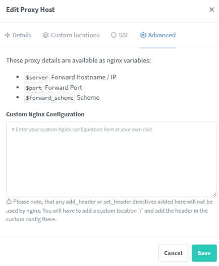The width and height of the screenshot is (219, 266).
Task: Click the Cancel button
Action: coord(173,253)
